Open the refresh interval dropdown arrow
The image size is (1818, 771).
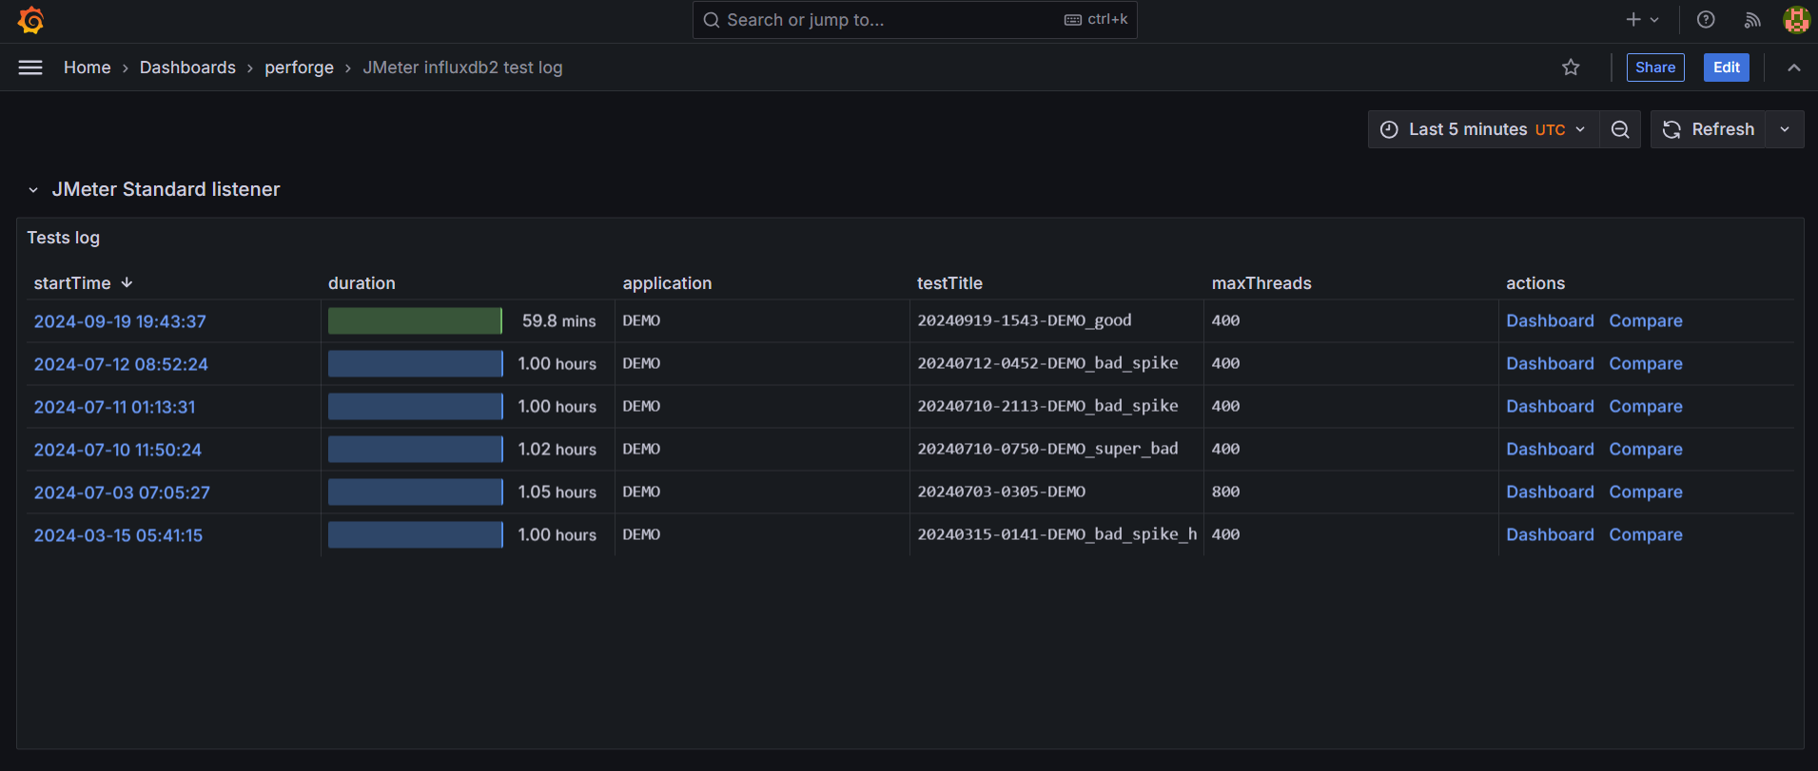[1785, 129]
